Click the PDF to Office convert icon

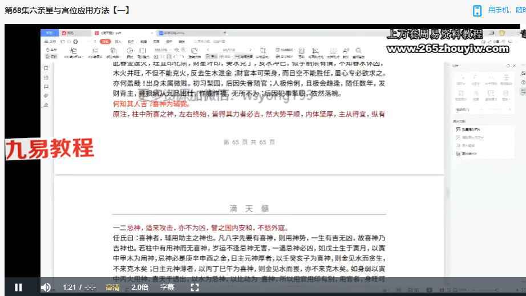[x=73, y=52]
